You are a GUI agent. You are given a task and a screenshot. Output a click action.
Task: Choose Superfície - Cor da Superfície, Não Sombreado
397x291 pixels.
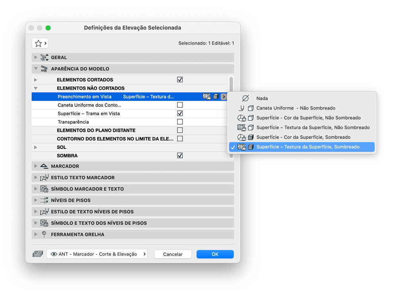point(302,118)
